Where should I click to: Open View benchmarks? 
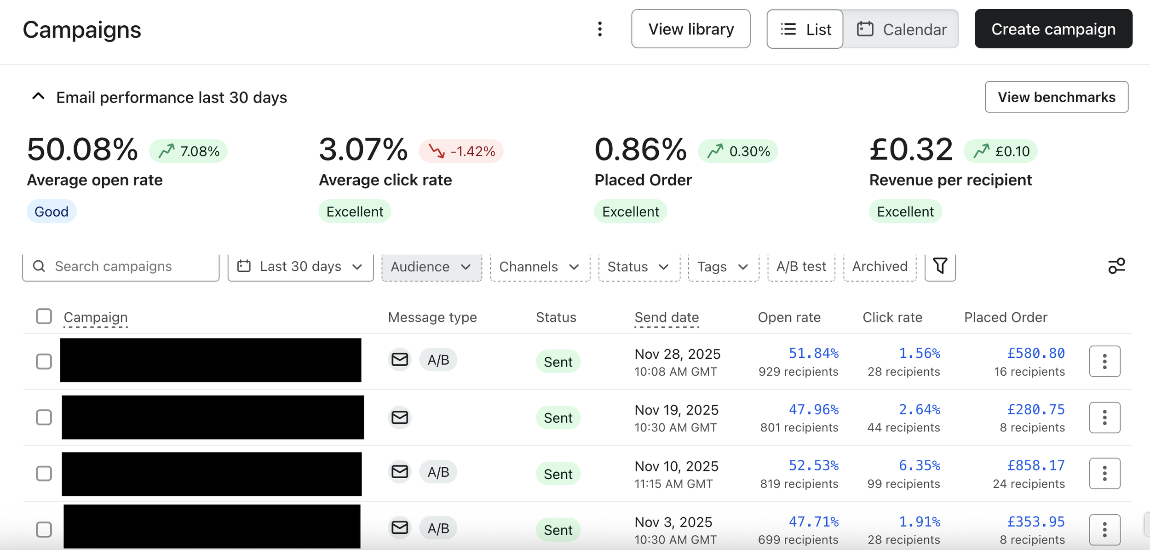(1056, 97)
